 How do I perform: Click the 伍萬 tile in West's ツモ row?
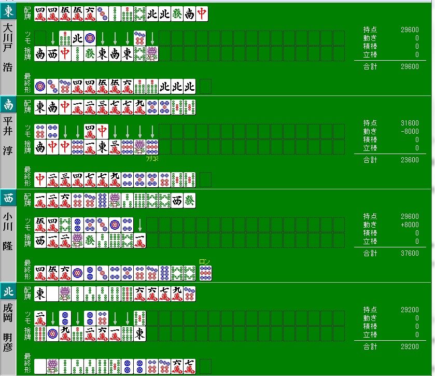40,225
